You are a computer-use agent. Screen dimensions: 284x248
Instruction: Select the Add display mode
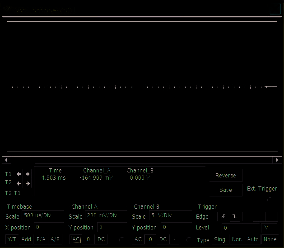(x=26, y=239)
